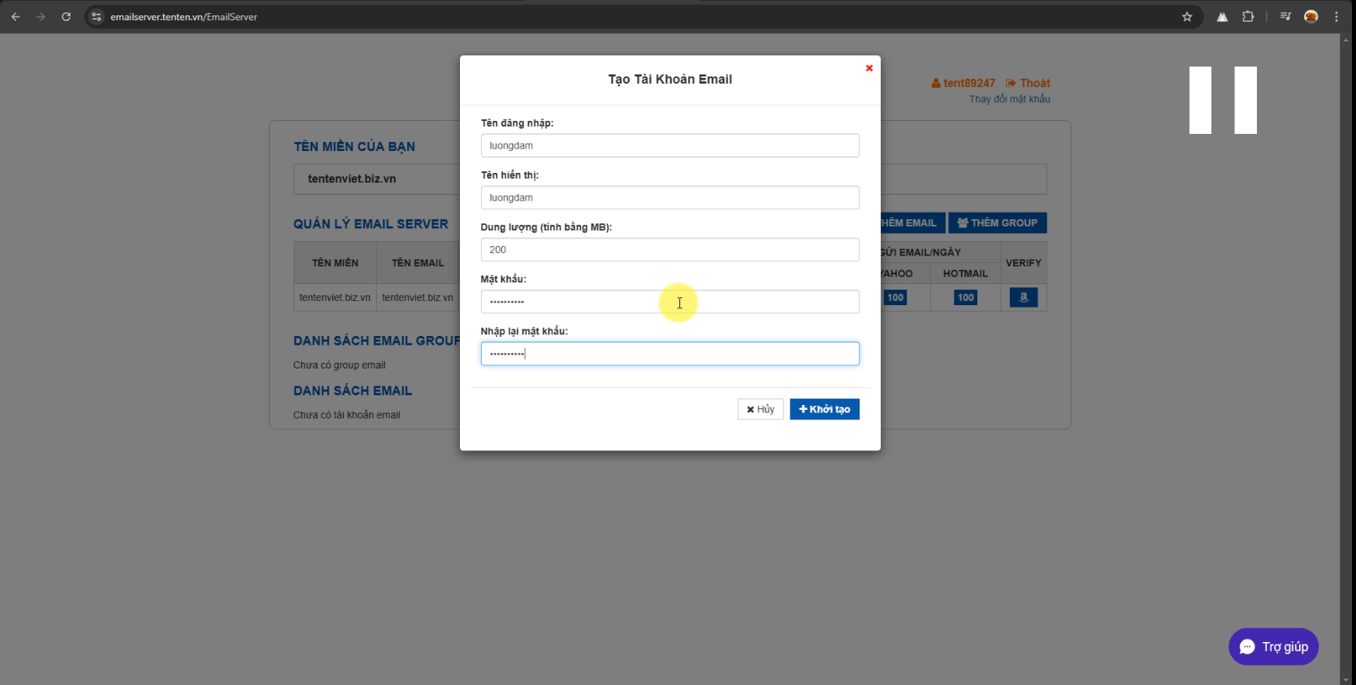The height and width of the screenshot is (685, 1356).
Task: Click the Hủy cancel button
Action: click(x=760, y=409)
